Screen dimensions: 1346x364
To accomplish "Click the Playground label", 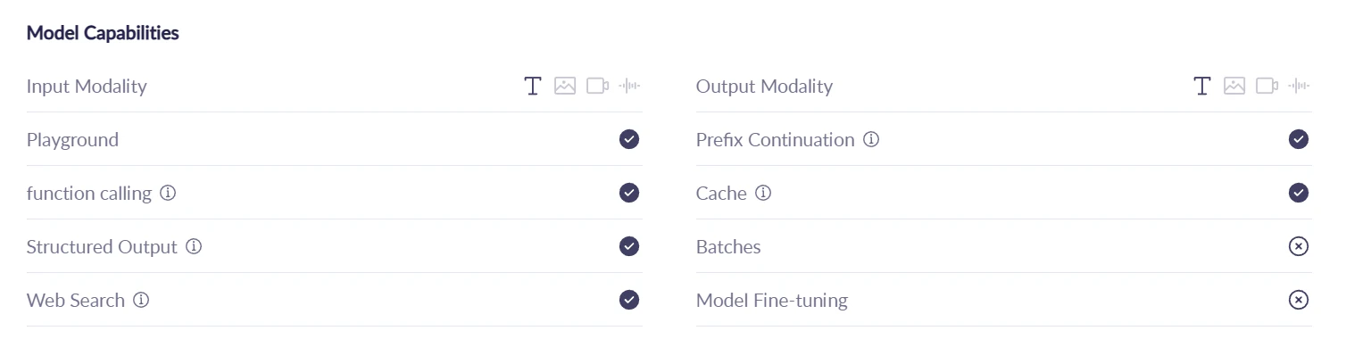I will point(72,140).
